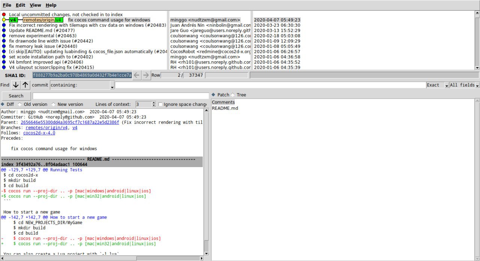Image resolution: width=480 pixels, height=261 pixels.
Task: Select 'Fix incorrect rendering with tilemaps' commit
Action: (87, 25)
